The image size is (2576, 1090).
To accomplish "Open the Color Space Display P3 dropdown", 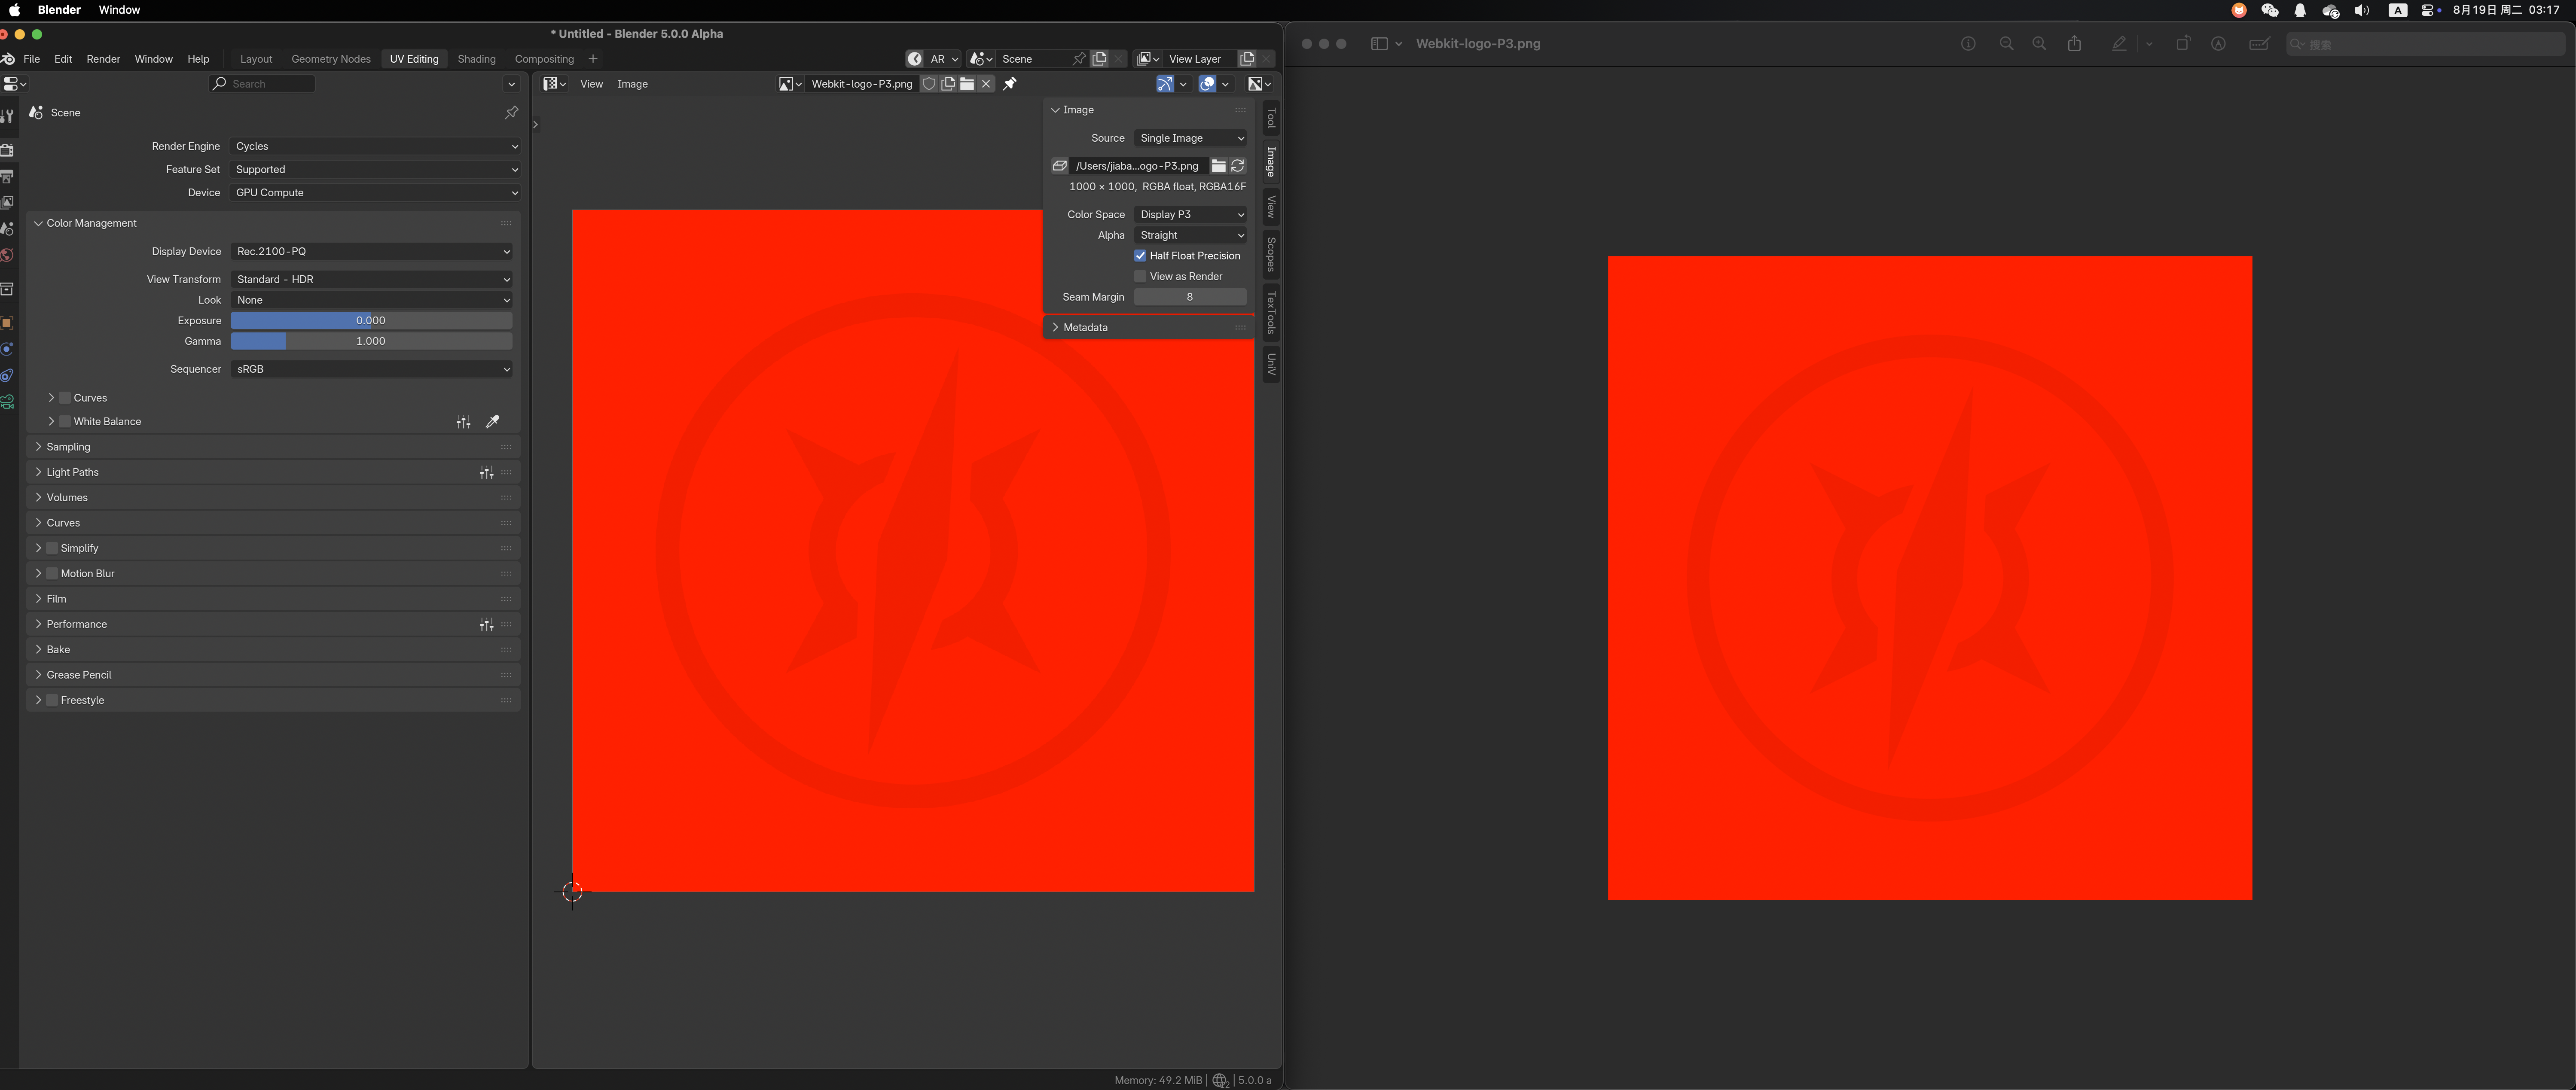I will [x=1190, y=215].
